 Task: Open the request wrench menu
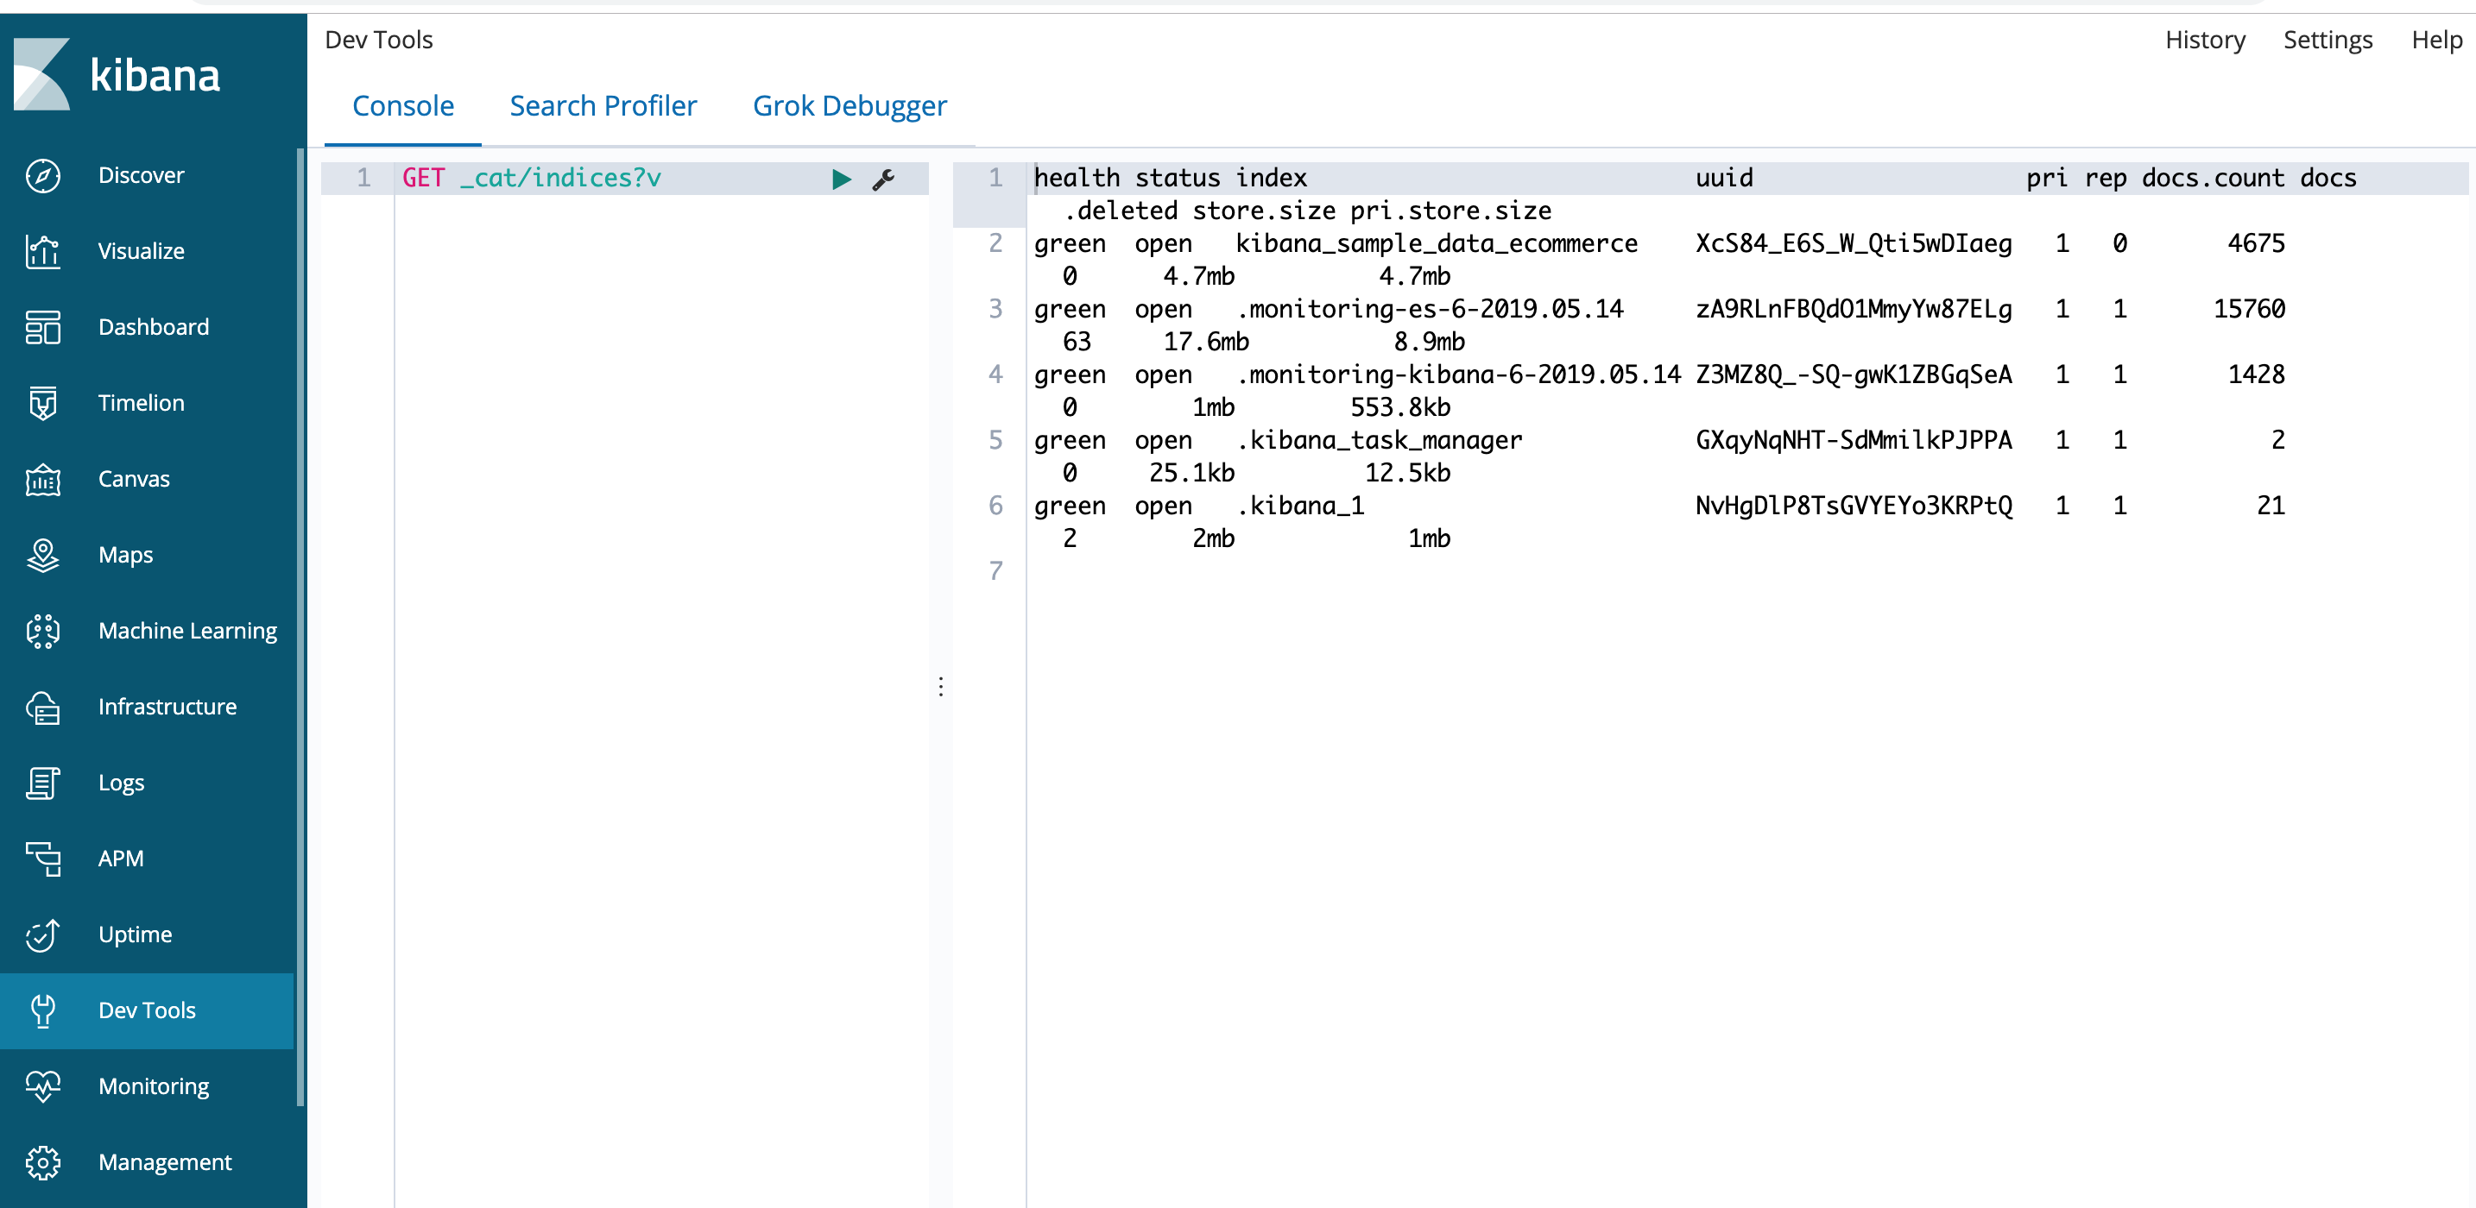pyautogui.click(x=884, y=179)
